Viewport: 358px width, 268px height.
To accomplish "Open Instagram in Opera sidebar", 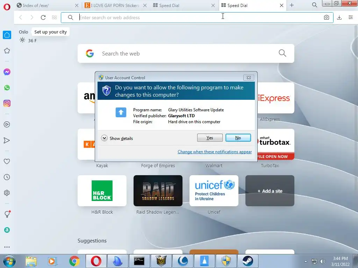I will coord(7,103).
